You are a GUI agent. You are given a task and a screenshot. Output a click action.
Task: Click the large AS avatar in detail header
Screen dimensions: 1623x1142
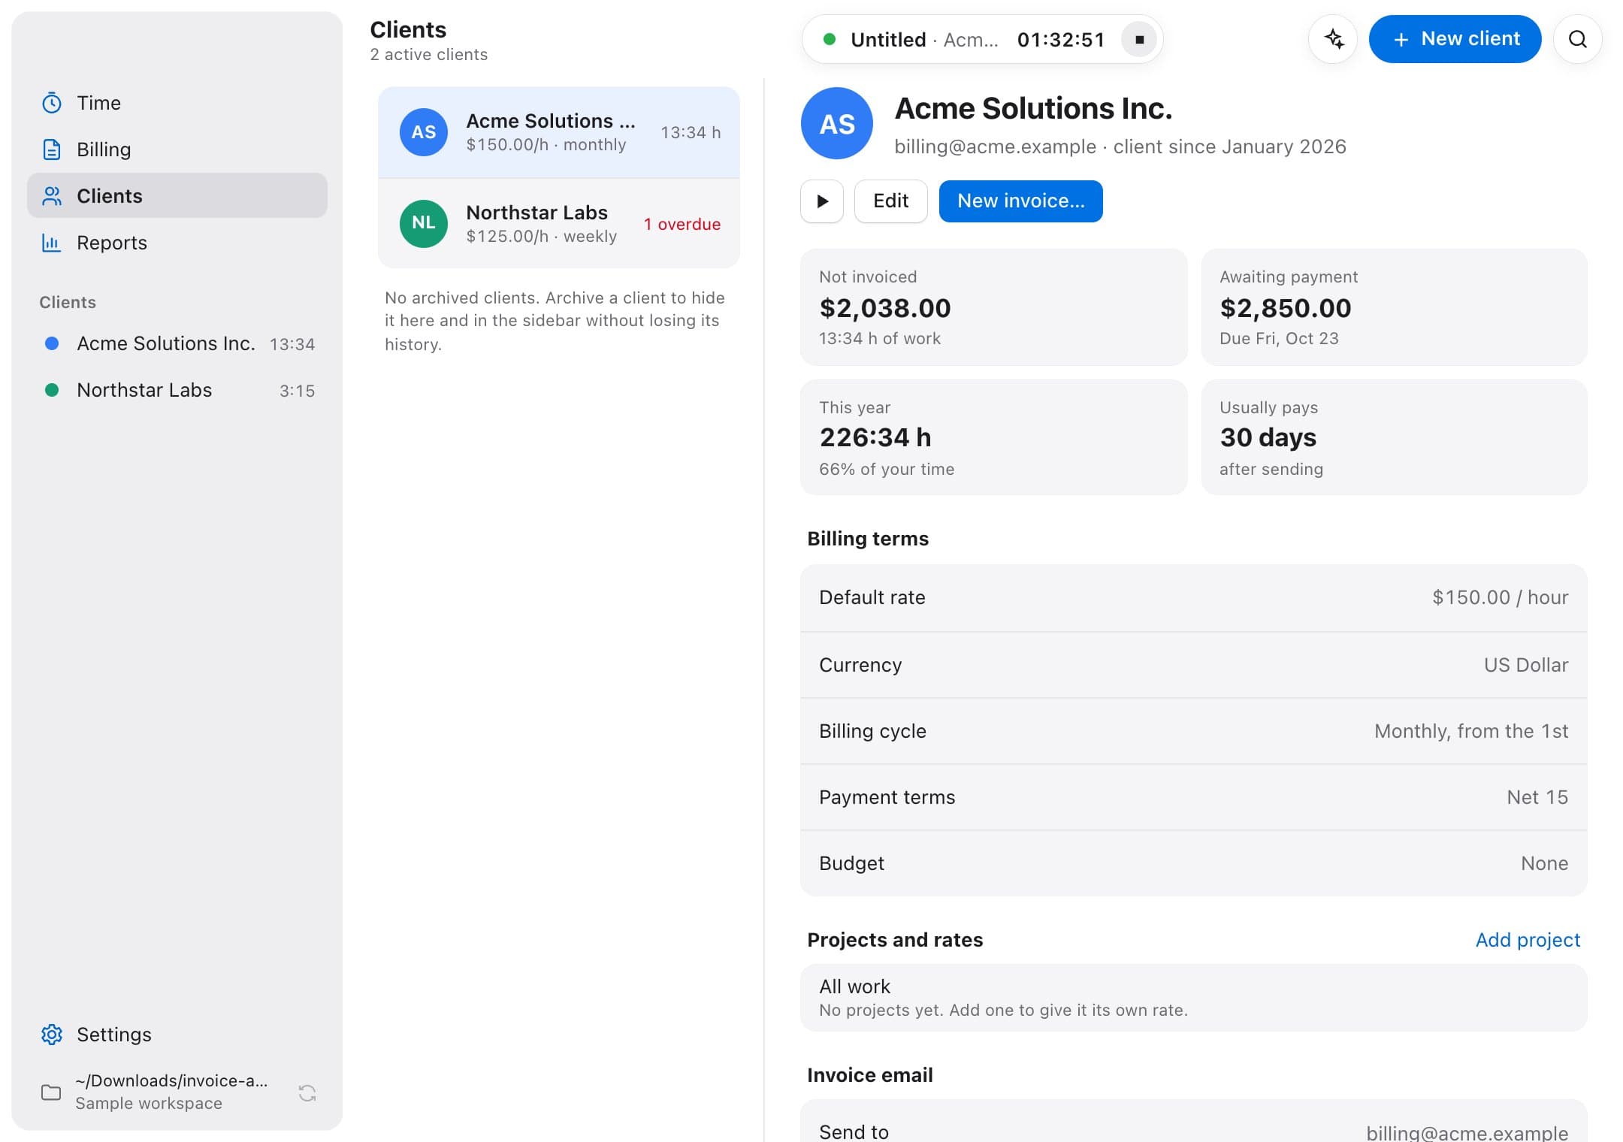point(837,124)
